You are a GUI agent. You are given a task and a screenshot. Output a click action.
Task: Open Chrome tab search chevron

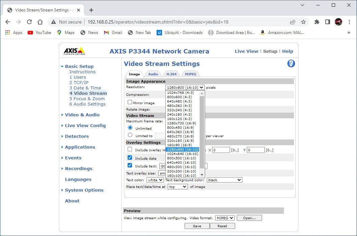tap(302, 5)
